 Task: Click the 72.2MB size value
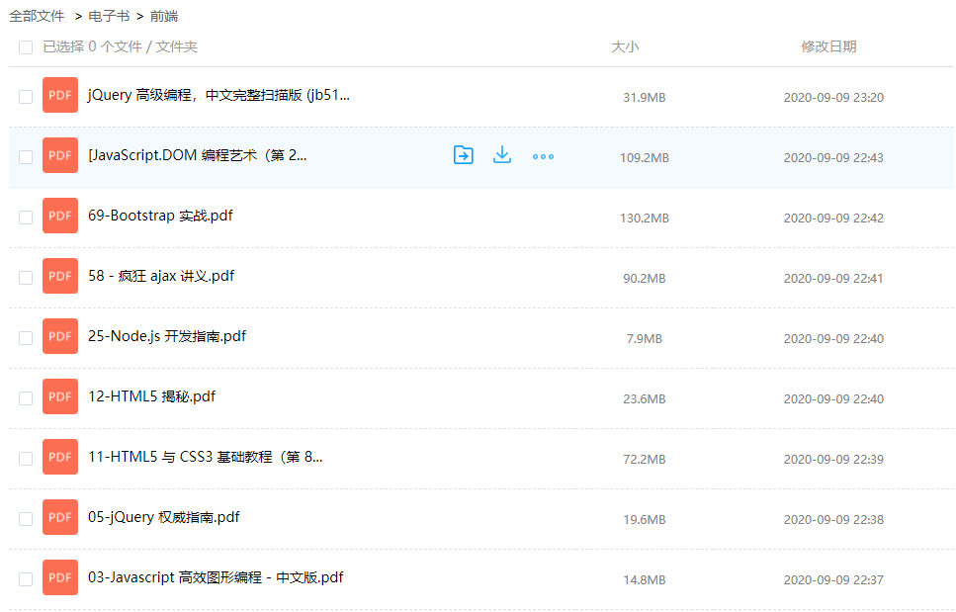(645, 460)
